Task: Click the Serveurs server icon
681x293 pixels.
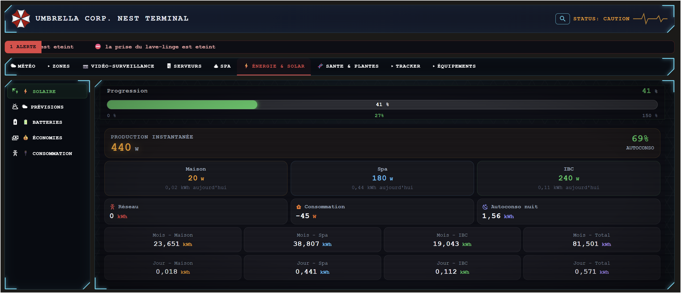Action: pyautogui.click(x=169, y=66)
